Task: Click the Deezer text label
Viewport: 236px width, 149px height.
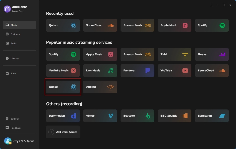Action: (x=202, y=54)
